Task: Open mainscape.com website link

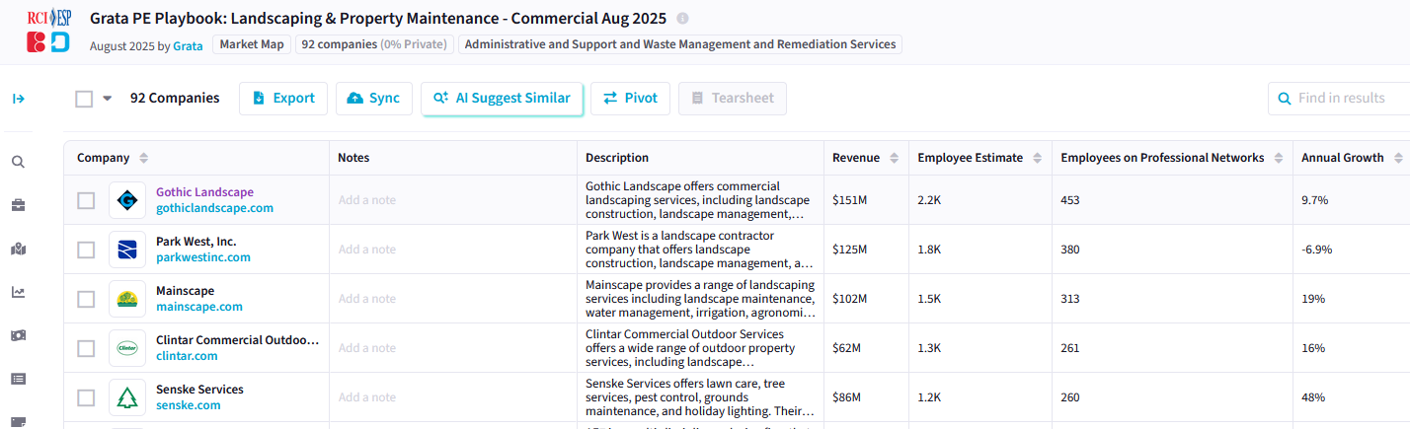Action: (199, 307)
